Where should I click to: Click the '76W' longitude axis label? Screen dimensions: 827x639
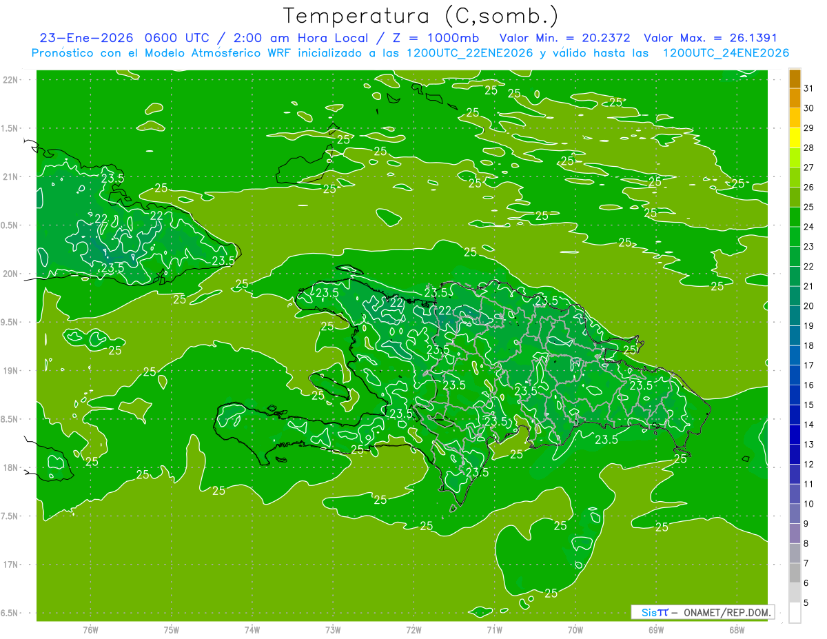(90, 630)
